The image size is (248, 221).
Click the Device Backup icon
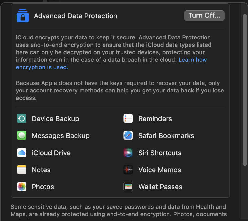pos(21,118)
